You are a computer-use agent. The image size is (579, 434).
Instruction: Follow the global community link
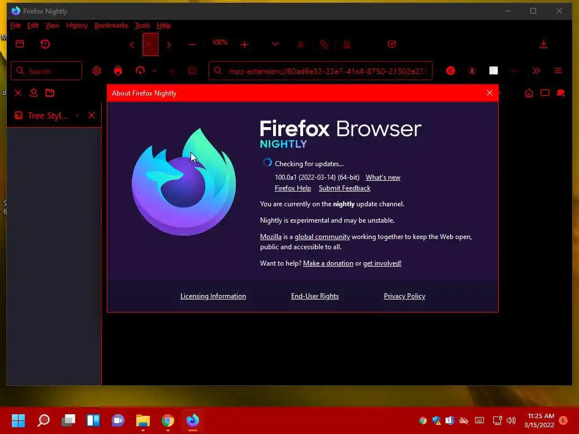coord(322,237)
